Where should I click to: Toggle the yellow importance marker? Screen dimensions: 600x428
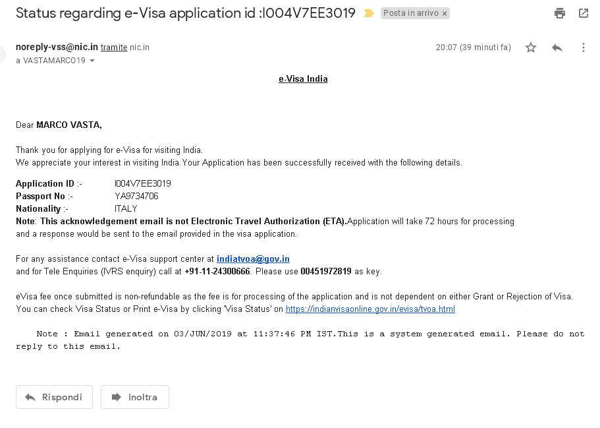coord(369,13)
